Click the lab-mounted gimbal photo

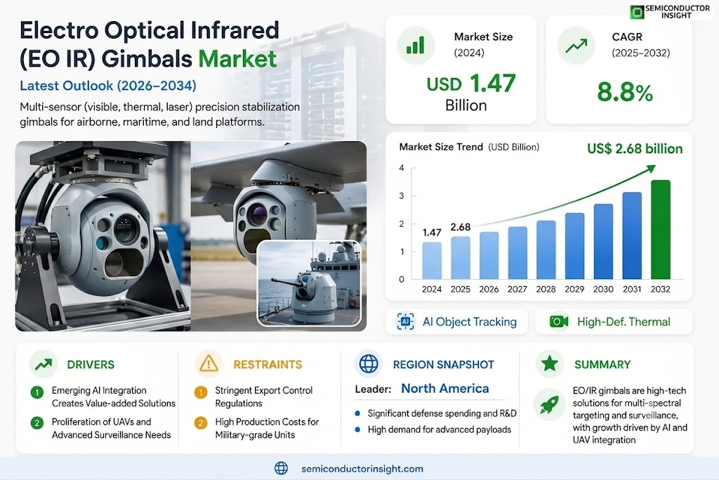click(103, 236)
